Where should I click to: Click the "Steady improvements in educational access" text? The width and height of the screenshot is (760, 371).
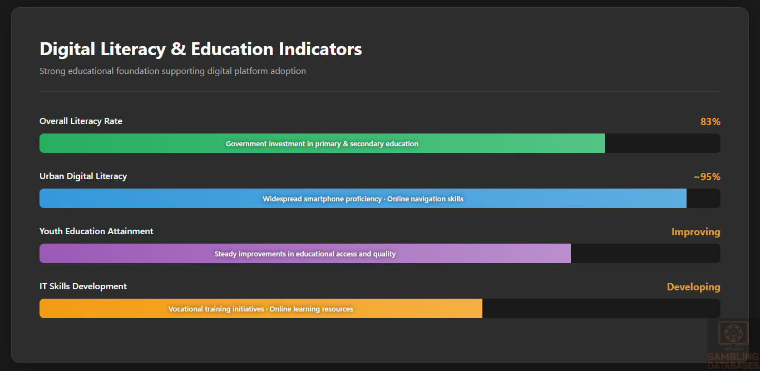305,254
